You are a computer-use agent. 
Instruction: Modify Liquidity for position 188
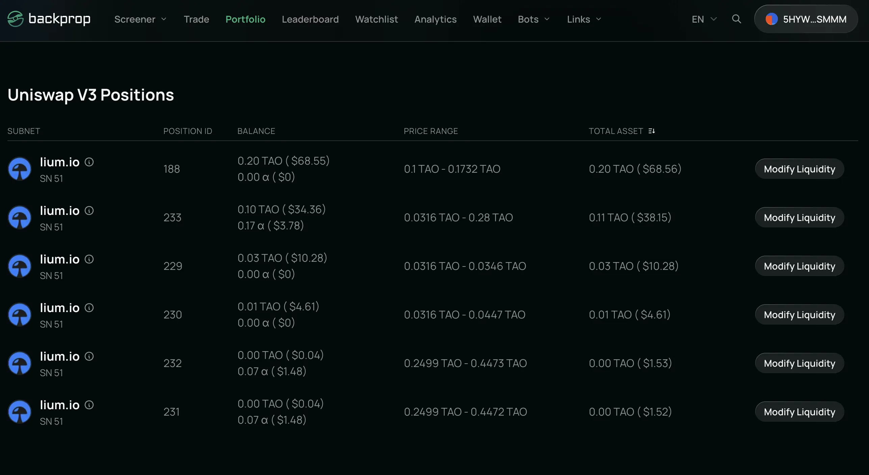[799, 169]
